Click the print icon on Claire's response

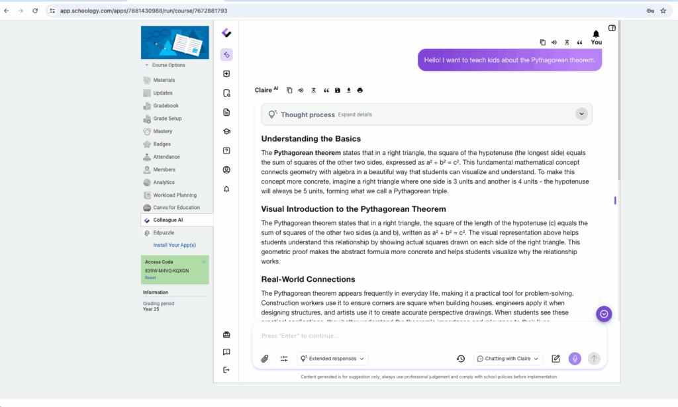[360, 90]
